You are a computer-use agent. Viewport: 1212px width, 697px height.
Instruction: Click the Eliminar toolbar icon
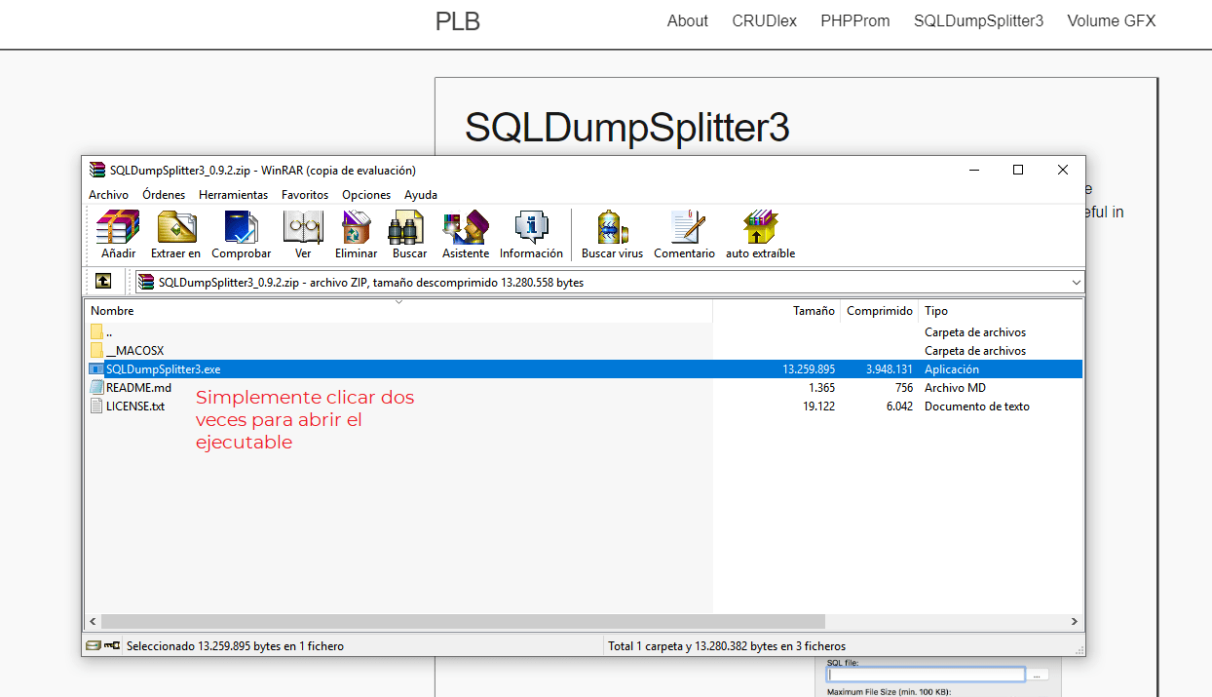click(356, 227)
